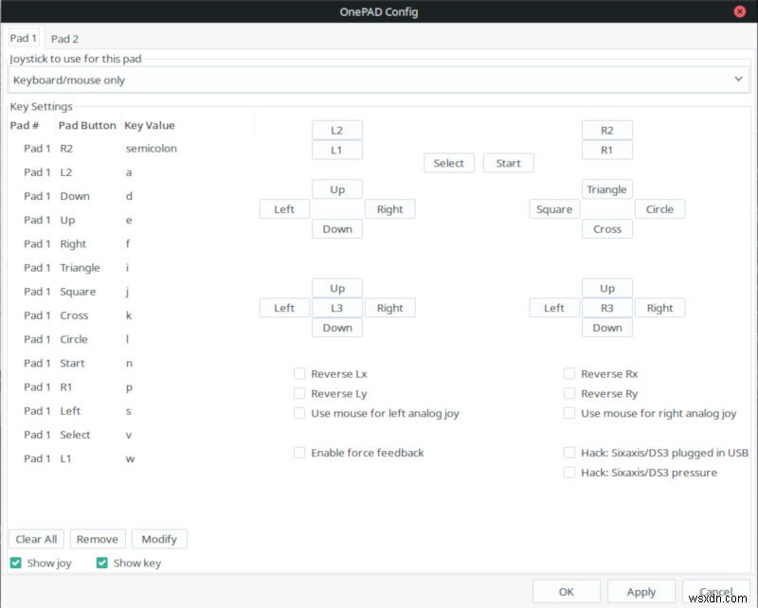Select the Circle key binding row

pyautogui.click(x=131, y=339)
